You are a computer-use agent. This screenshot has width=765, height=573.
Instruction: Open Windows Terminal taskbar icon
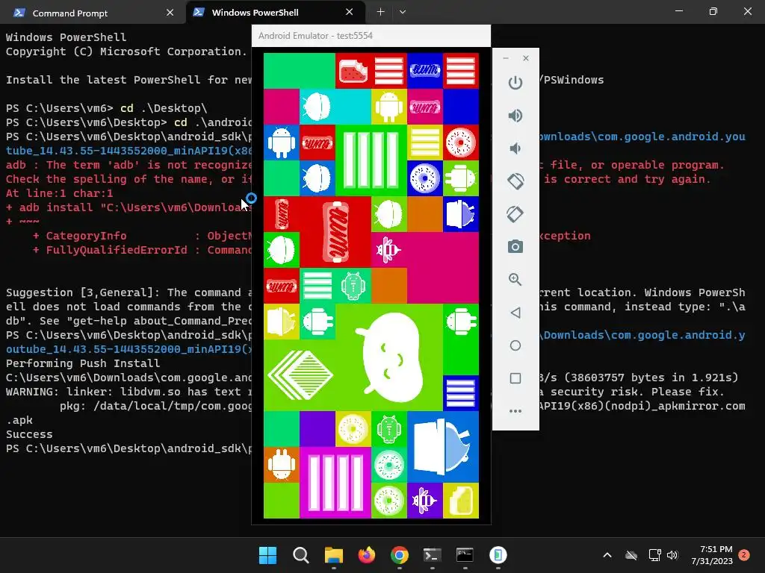click(x=433, y=555)
